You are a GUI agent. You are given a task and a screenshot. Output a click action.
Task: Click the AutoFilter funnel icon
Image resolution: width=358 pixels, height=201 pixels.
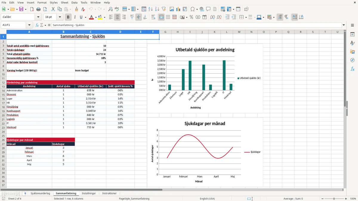tap(164, 9)
